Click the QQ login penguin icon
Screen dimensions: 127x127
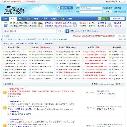tap(59, 8)
